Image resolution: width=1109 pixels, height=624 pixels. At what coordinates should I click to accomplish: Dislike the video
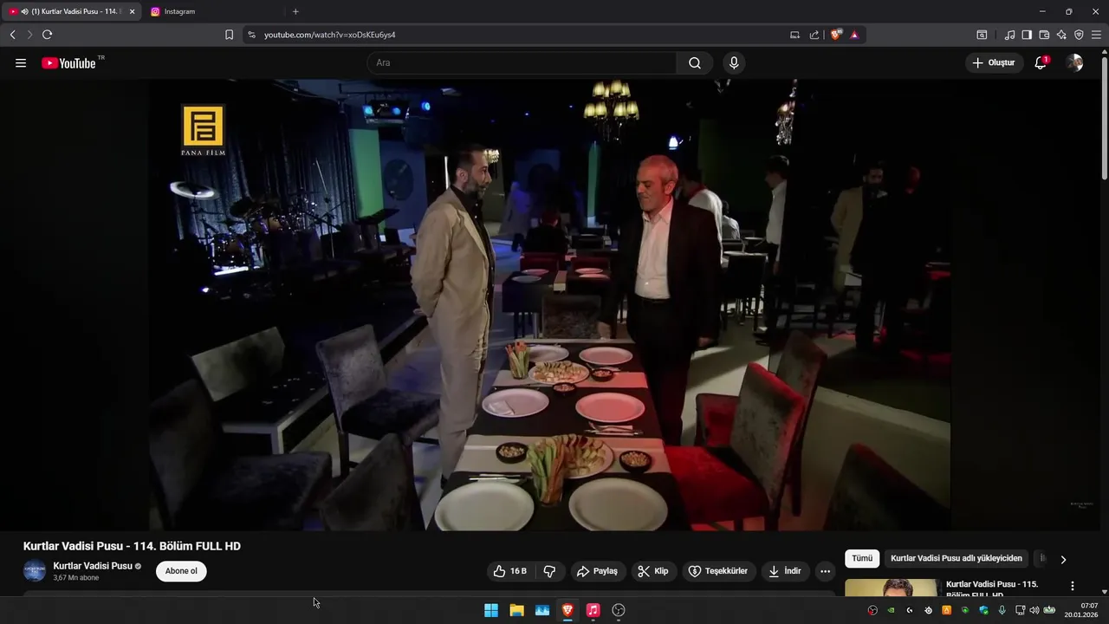point(549,571)
